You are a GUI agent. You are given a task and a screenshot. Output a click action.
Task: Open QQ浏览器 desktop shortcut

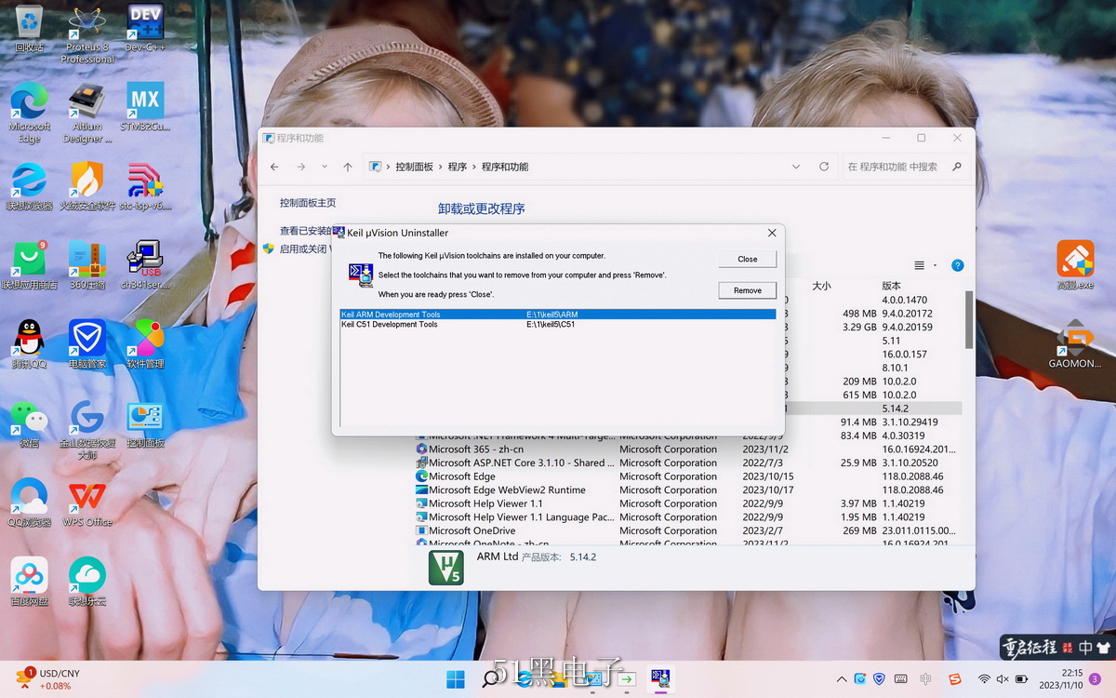click(30, 503)
